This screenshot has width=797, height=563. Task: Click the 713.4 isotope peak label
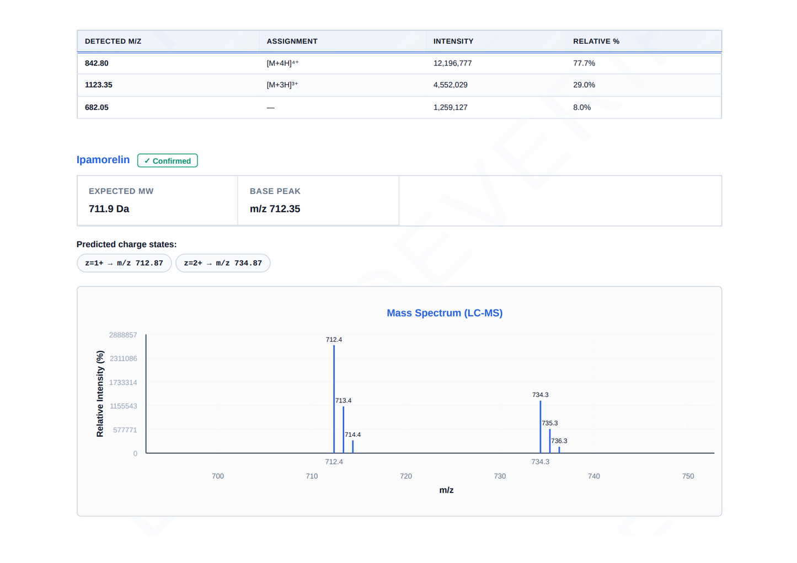click(343, 401)
